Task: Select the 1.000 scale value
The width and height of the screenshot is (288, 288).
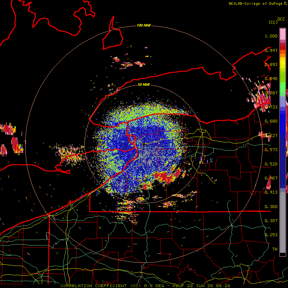Action: coord(271,36)
